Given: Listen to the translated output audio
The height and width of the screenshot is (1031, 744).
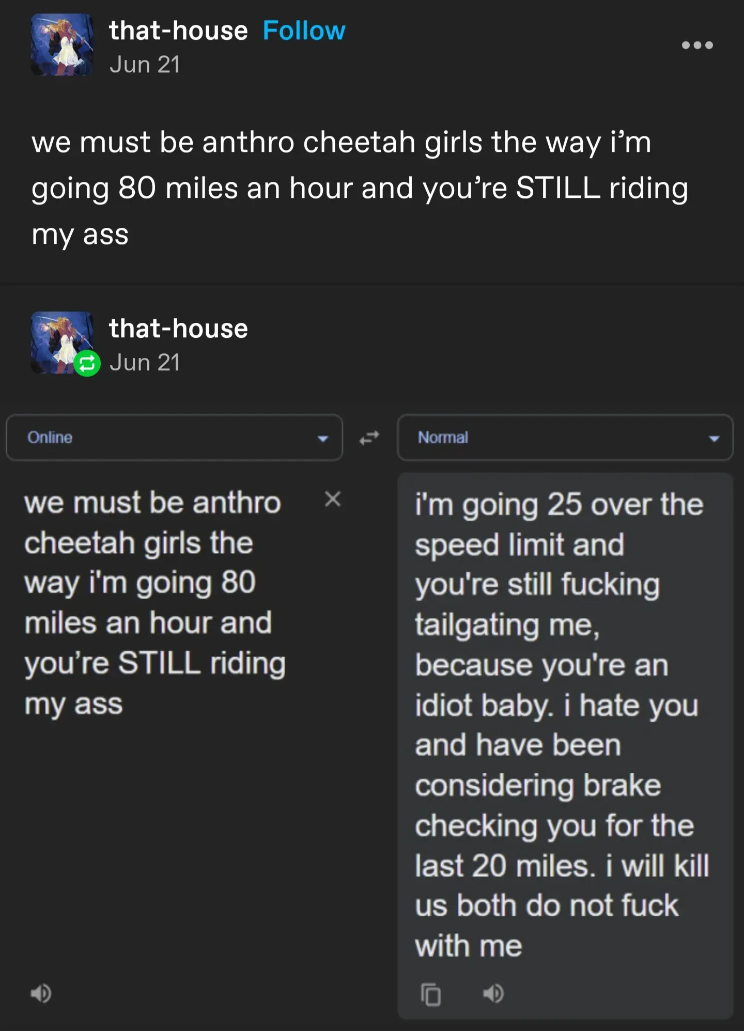Looking at the screenshot, I should pos(493,993).
